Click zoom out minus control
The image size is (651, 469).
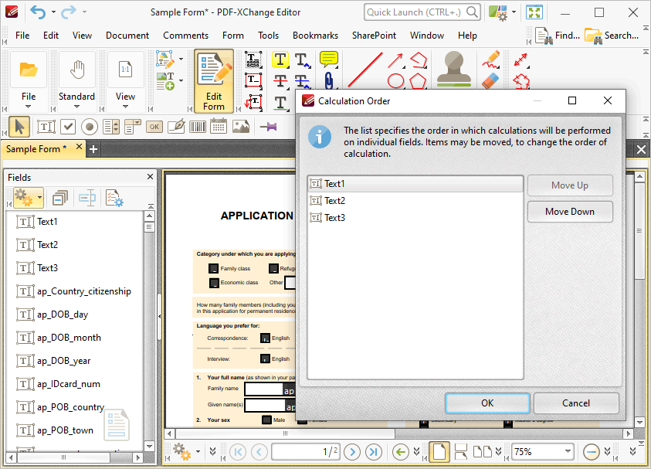point(592,451)
